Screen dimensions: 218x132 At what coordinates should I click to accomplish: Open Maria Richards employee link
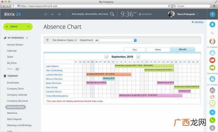pos(54,83)
